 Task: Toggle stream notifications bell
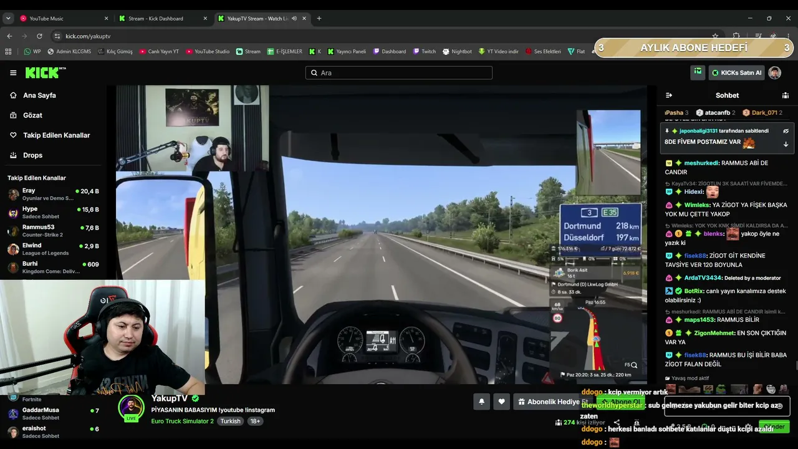pos(481,402)
